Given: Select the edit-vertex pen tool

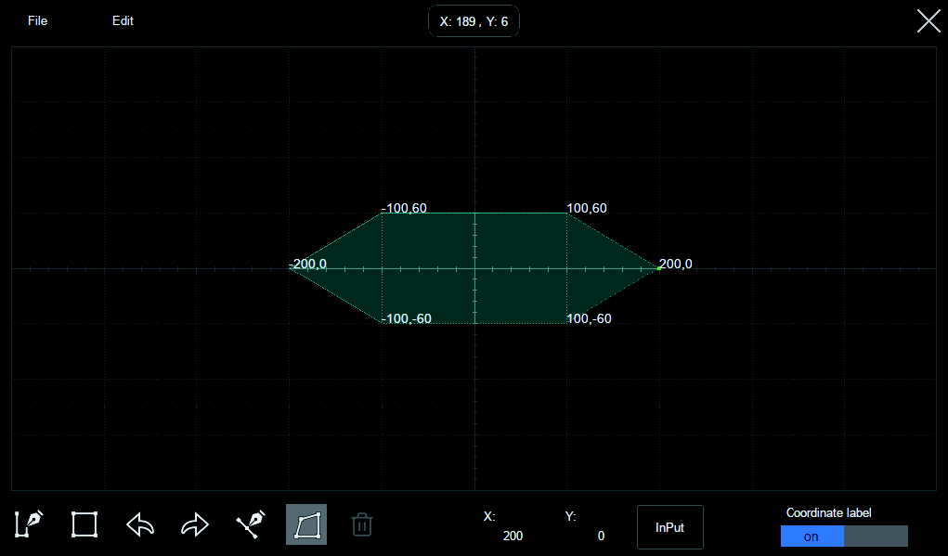Looking at the screenshot, I should (251, 524).
